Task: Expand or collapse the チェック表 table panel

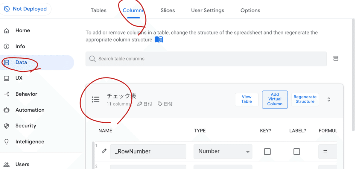Action: [329, 100]
